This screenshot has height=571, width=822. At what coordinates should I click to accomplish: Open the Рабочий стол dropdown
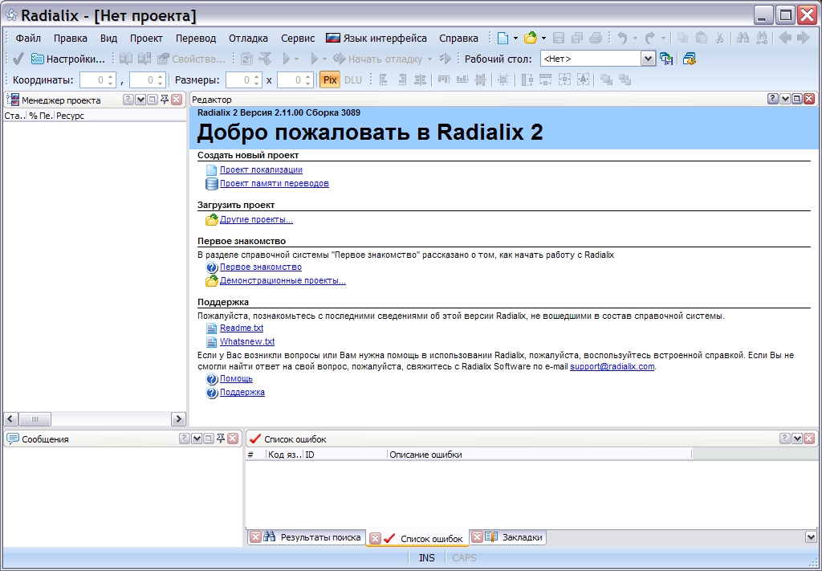[x=648, y=59]
